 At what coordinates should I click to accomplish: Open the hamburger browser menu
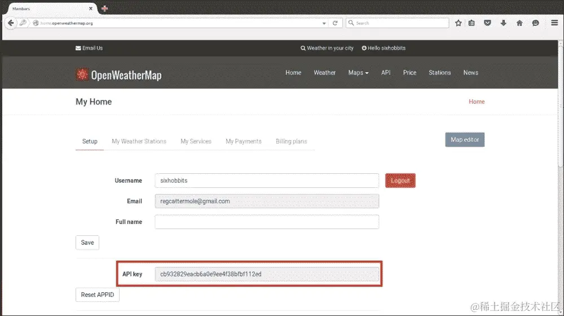(x=554, y=23)
